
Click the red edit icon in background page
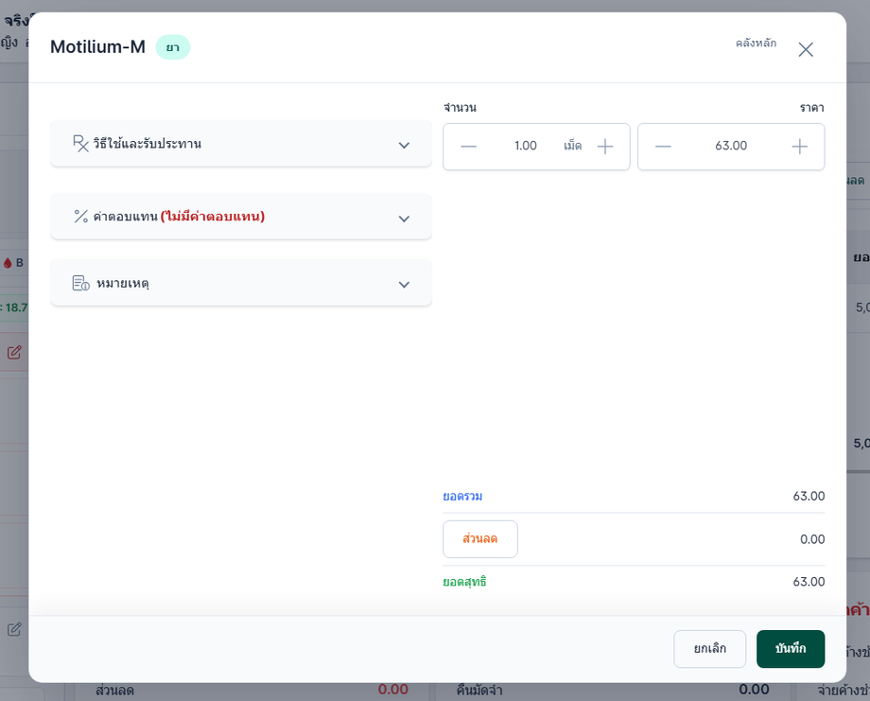[x=14, y=353]
